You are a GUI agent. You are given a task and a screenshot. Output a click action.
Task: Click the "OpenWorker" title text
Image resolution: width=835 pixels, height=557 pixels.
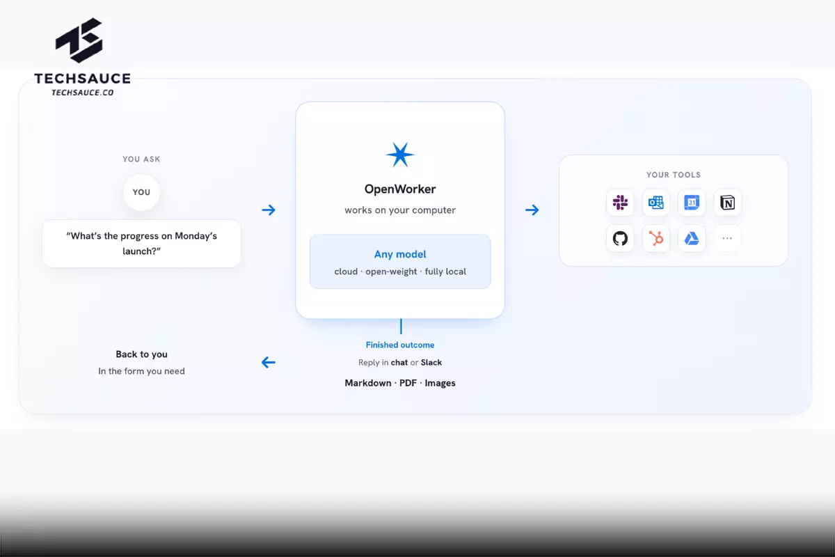(400, 189)
